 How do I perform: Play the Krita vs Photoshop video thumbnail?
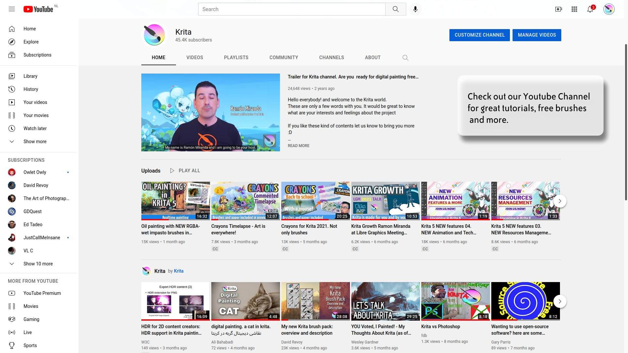(455, 301)
